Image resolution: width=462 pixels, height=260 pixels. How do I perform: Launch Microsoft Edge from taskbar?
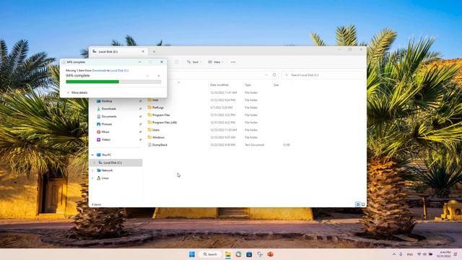pos(238,254)
